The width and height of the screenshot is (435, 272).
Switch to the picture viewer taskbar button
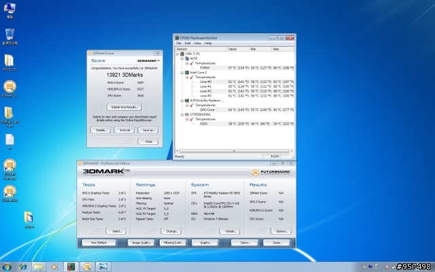[x=103, y=267]
